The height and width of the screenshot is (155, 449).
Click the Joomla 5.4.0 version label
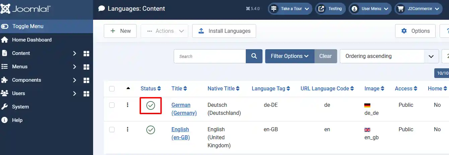[253, 9]
